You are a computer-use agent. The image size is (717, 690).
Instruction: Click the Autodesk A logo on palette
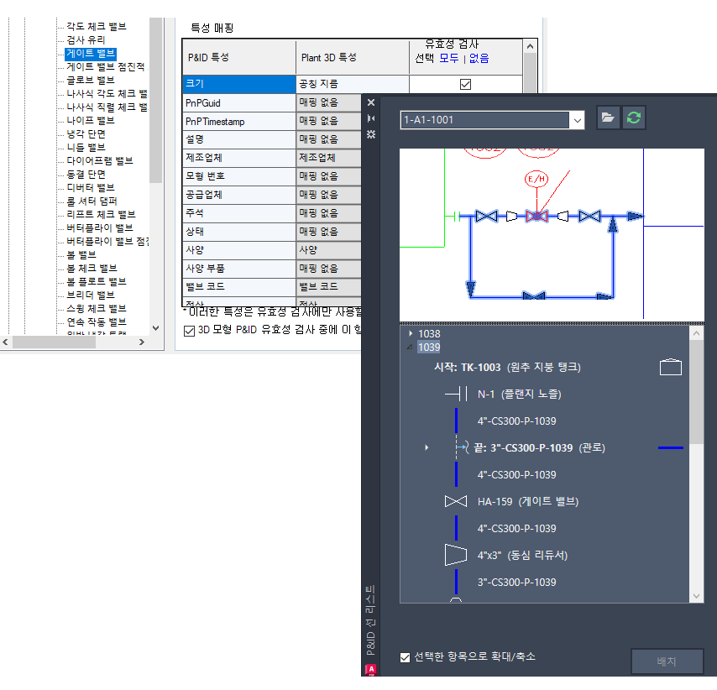[371, 669]
